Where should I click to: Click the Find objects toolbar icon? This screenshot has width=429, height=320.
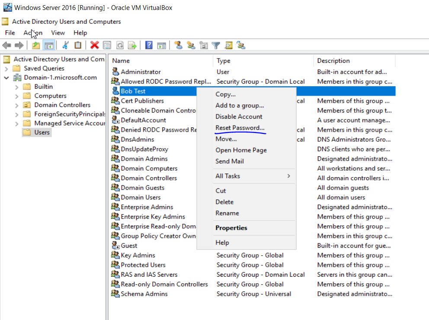(229, 45)
